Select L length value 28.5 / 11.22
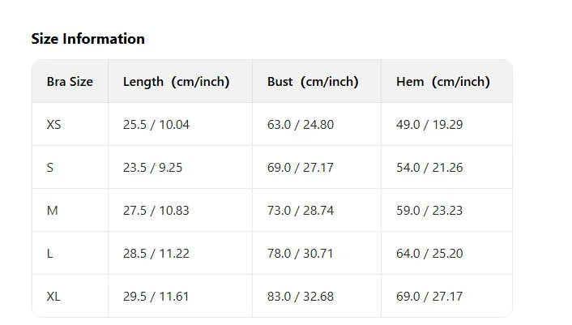The width and height of the screenshot is (572, 325). (x=156, y=254)
